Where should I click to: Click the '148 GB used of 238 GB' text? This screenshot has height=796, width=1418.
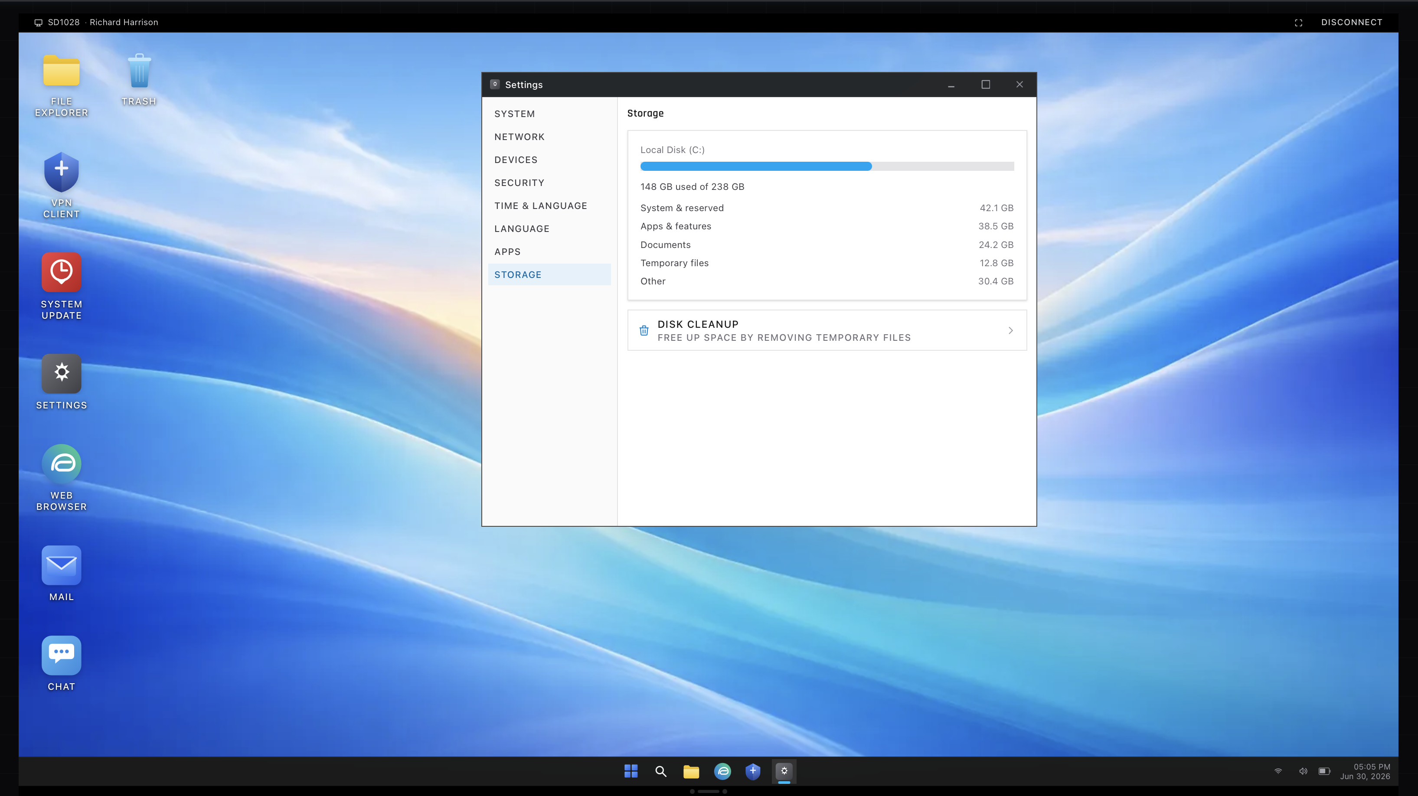click(x=692, y=186)
